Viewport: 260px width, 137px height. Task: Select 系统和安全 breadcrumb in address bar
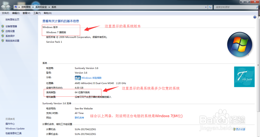coord(41,7)
